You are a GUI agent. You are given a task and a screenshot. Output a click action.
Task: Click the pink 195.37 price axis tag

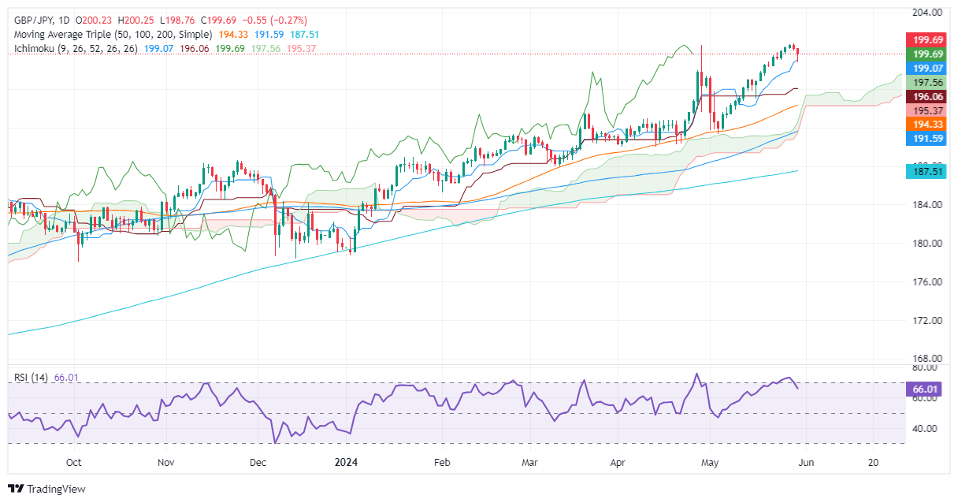927,110
